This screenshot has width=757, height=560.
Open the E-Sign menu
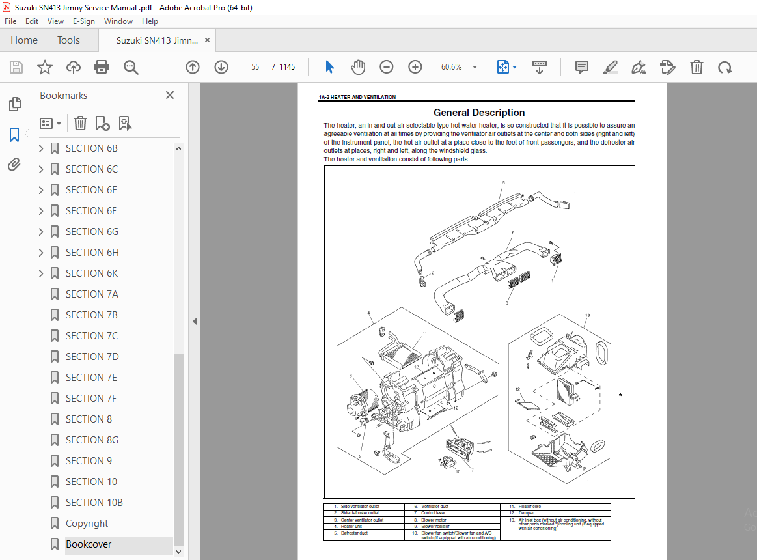[83, 21]
